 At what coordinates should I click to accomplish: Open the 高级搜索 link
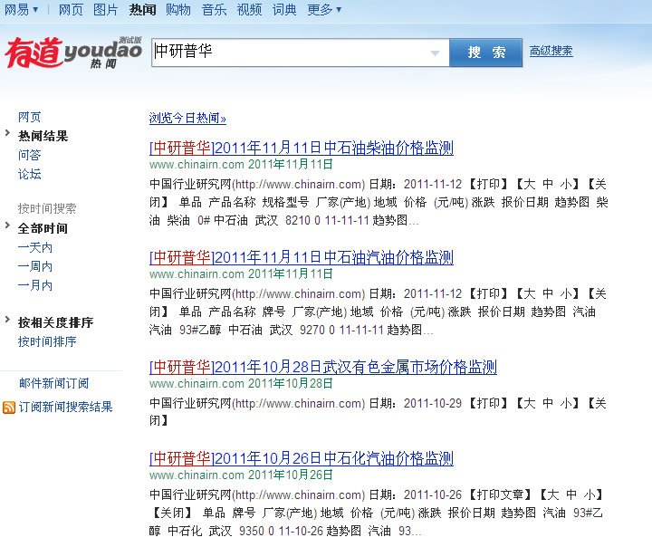click(x=551, y=52)
